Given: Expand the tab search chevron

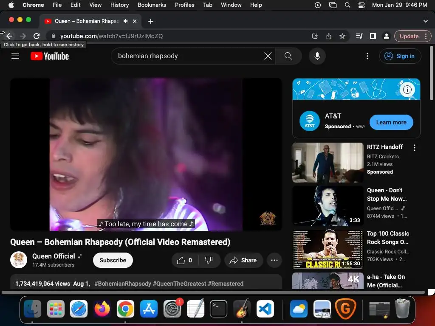Looking at the screenshot, I should click(x=425, y=21).
